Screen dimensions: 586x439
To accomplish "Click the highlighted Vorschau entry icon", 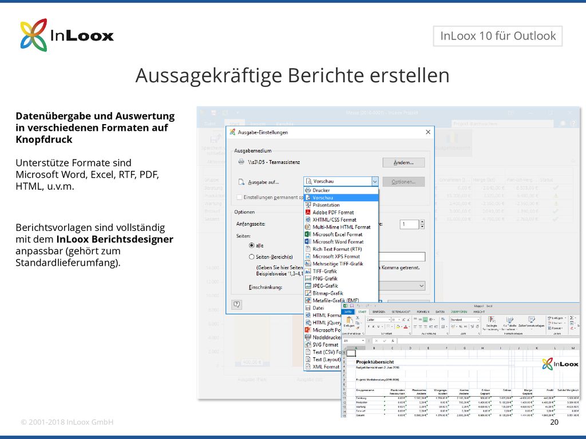I will tap(308, 197).
